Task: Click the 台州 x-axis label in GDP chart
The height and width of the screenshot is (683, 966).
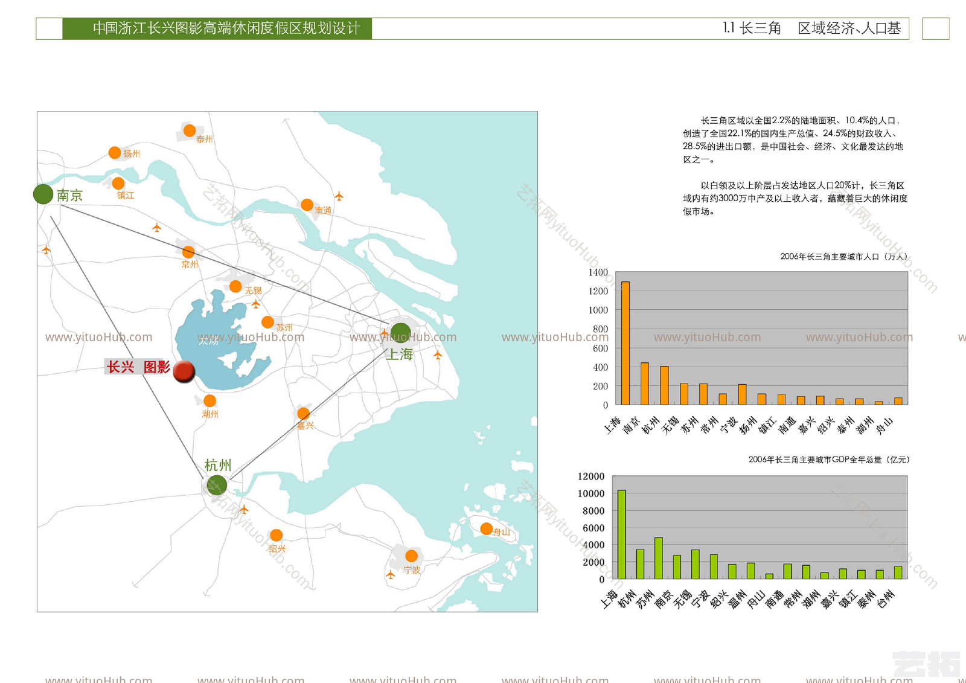Action: [x=886, y=599]
